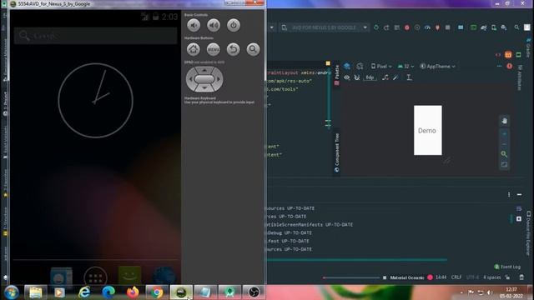The height and width of the screenshot is (300, 534).
Task: Open the AVD device selection dropdown
Action: [325, 27]
